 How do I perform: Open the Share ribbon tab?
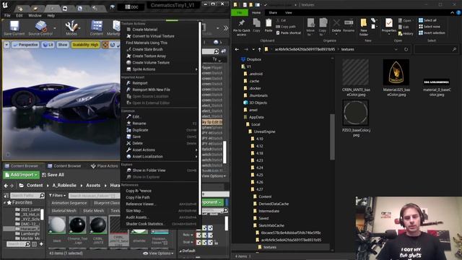(x=273, y=13)
